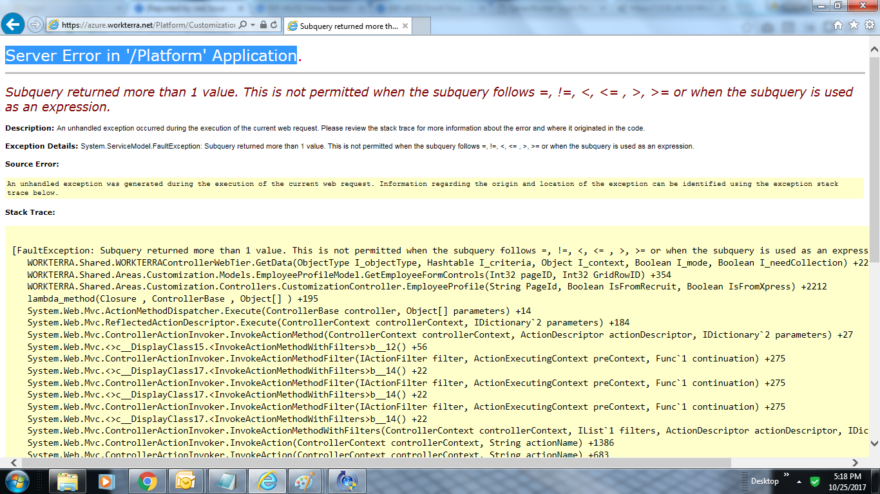Click the green security shield tray icon

[815, 481]
